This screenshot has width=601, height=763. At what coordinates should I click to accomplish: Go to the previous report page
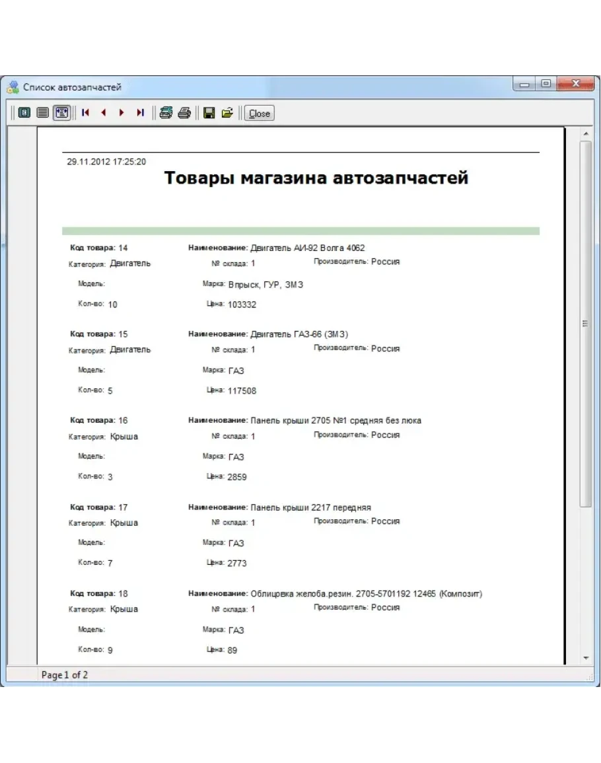[x=103, y=113]
